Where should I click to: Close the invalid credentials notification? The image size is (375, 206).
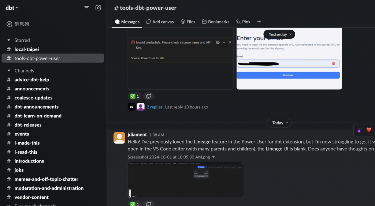coord(230,42)
